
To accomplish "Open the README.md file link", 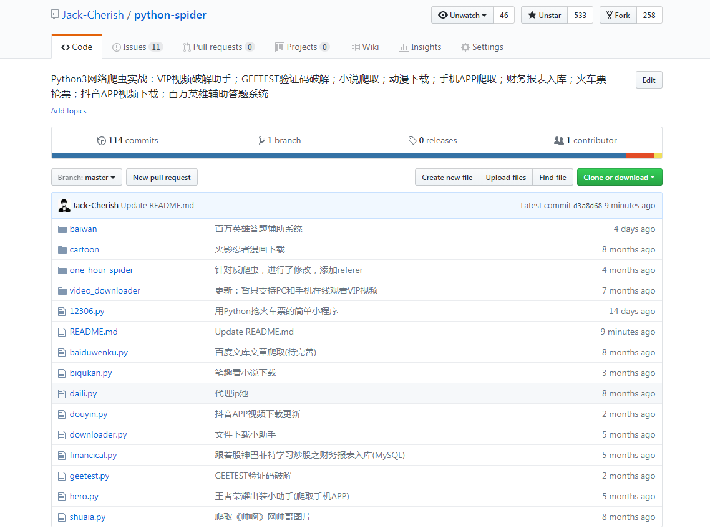I will [94, 332].
